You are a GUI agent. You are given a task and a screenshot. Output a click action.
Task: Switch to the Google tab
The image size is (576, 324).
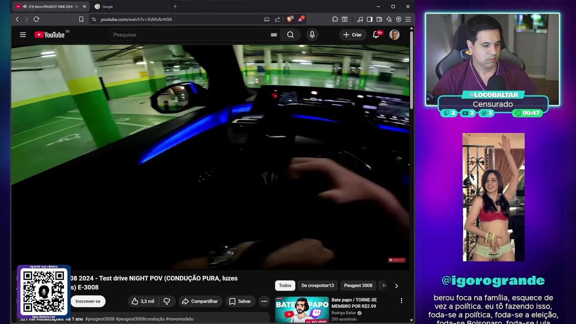coord(130,7)
